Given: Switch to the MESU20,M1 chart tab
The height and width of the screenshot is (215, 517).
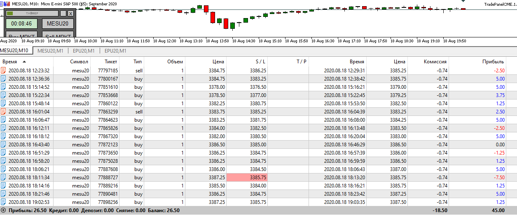Looking at the screenshot, I should [50, 51].
